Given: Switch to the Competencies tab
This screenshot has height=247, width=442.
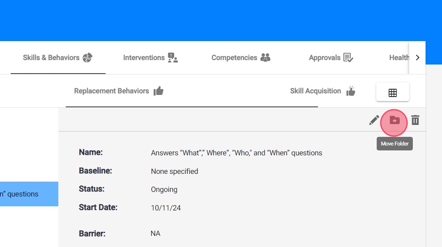Looking at the screenshot, I should point(234,58).
